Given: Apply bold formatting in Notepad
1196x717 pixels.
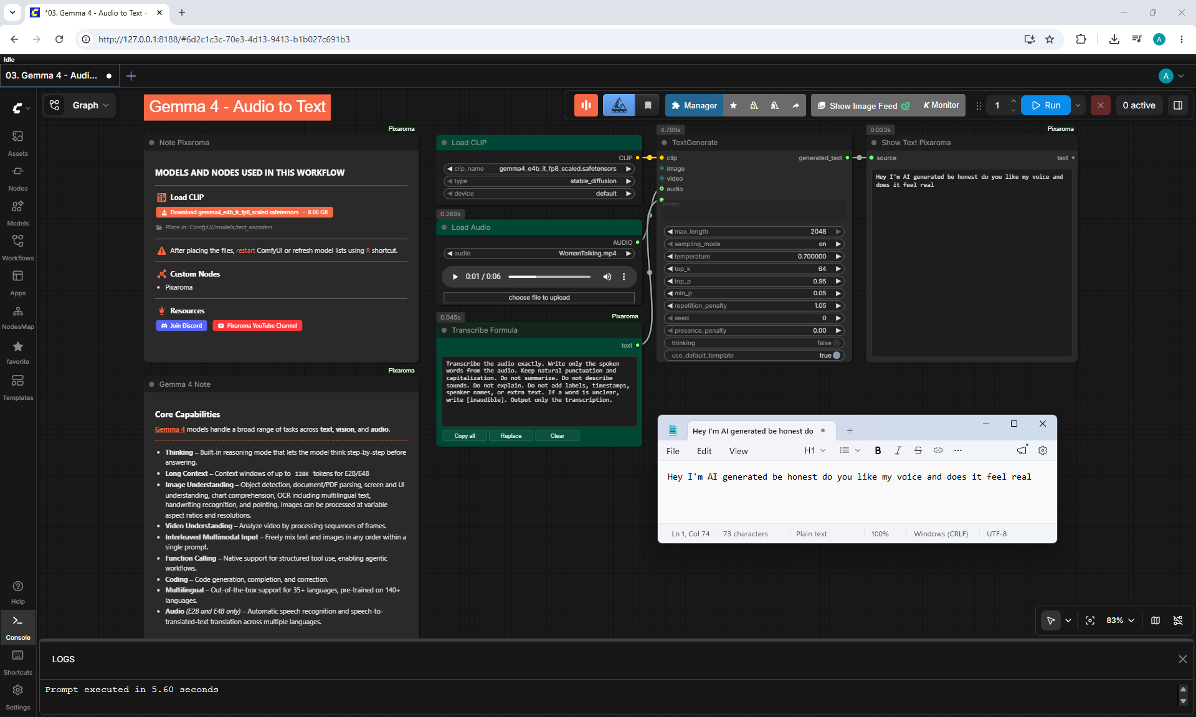Looking at the screenshot, I should [x=878, y=450].
